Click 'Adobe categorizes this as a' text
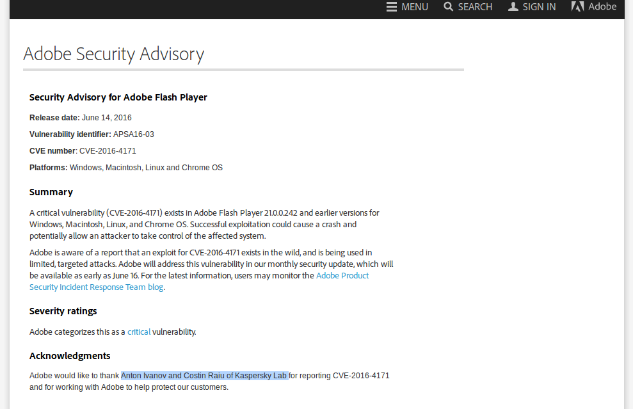Screen dimensions: 633x409 pyautogui.click(x=77, y=332)
